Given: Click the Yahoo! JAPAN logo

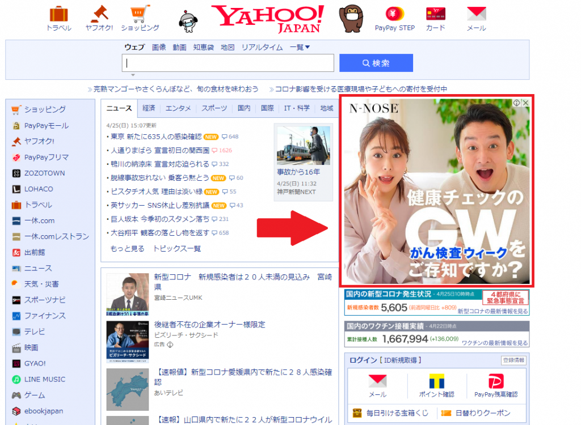Looking at the screenshot, I should (x=268, y=19).
